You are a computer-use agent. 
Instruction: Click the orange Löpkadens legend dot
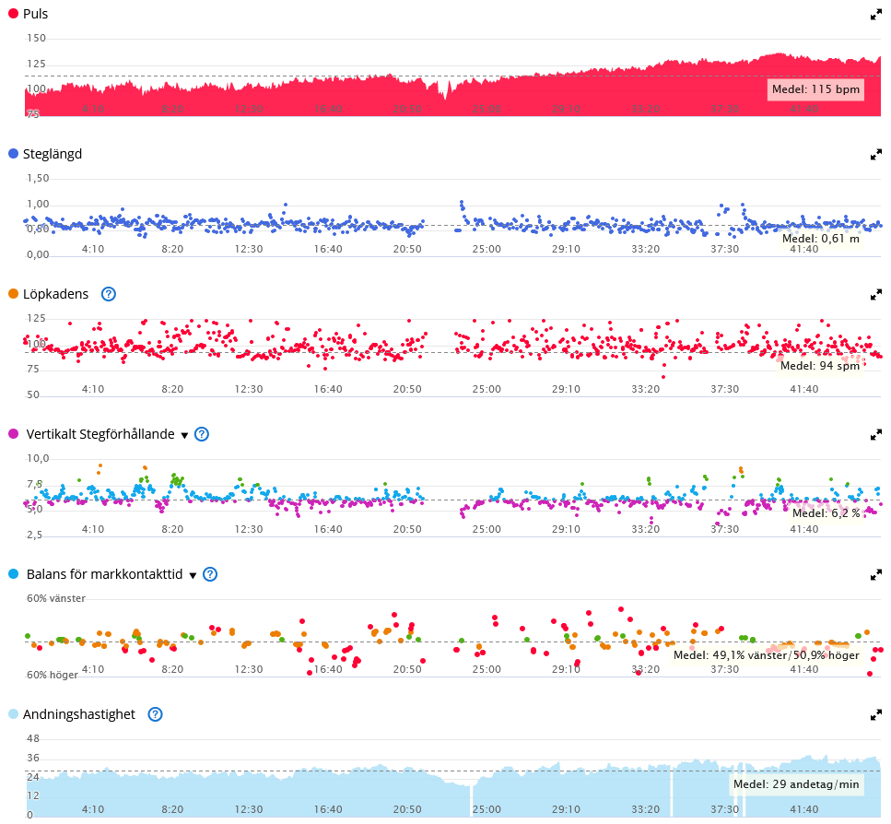14,294
